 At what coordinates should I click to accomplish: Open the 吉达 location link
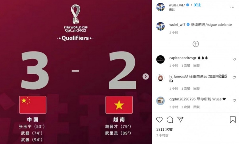(172, 10)
